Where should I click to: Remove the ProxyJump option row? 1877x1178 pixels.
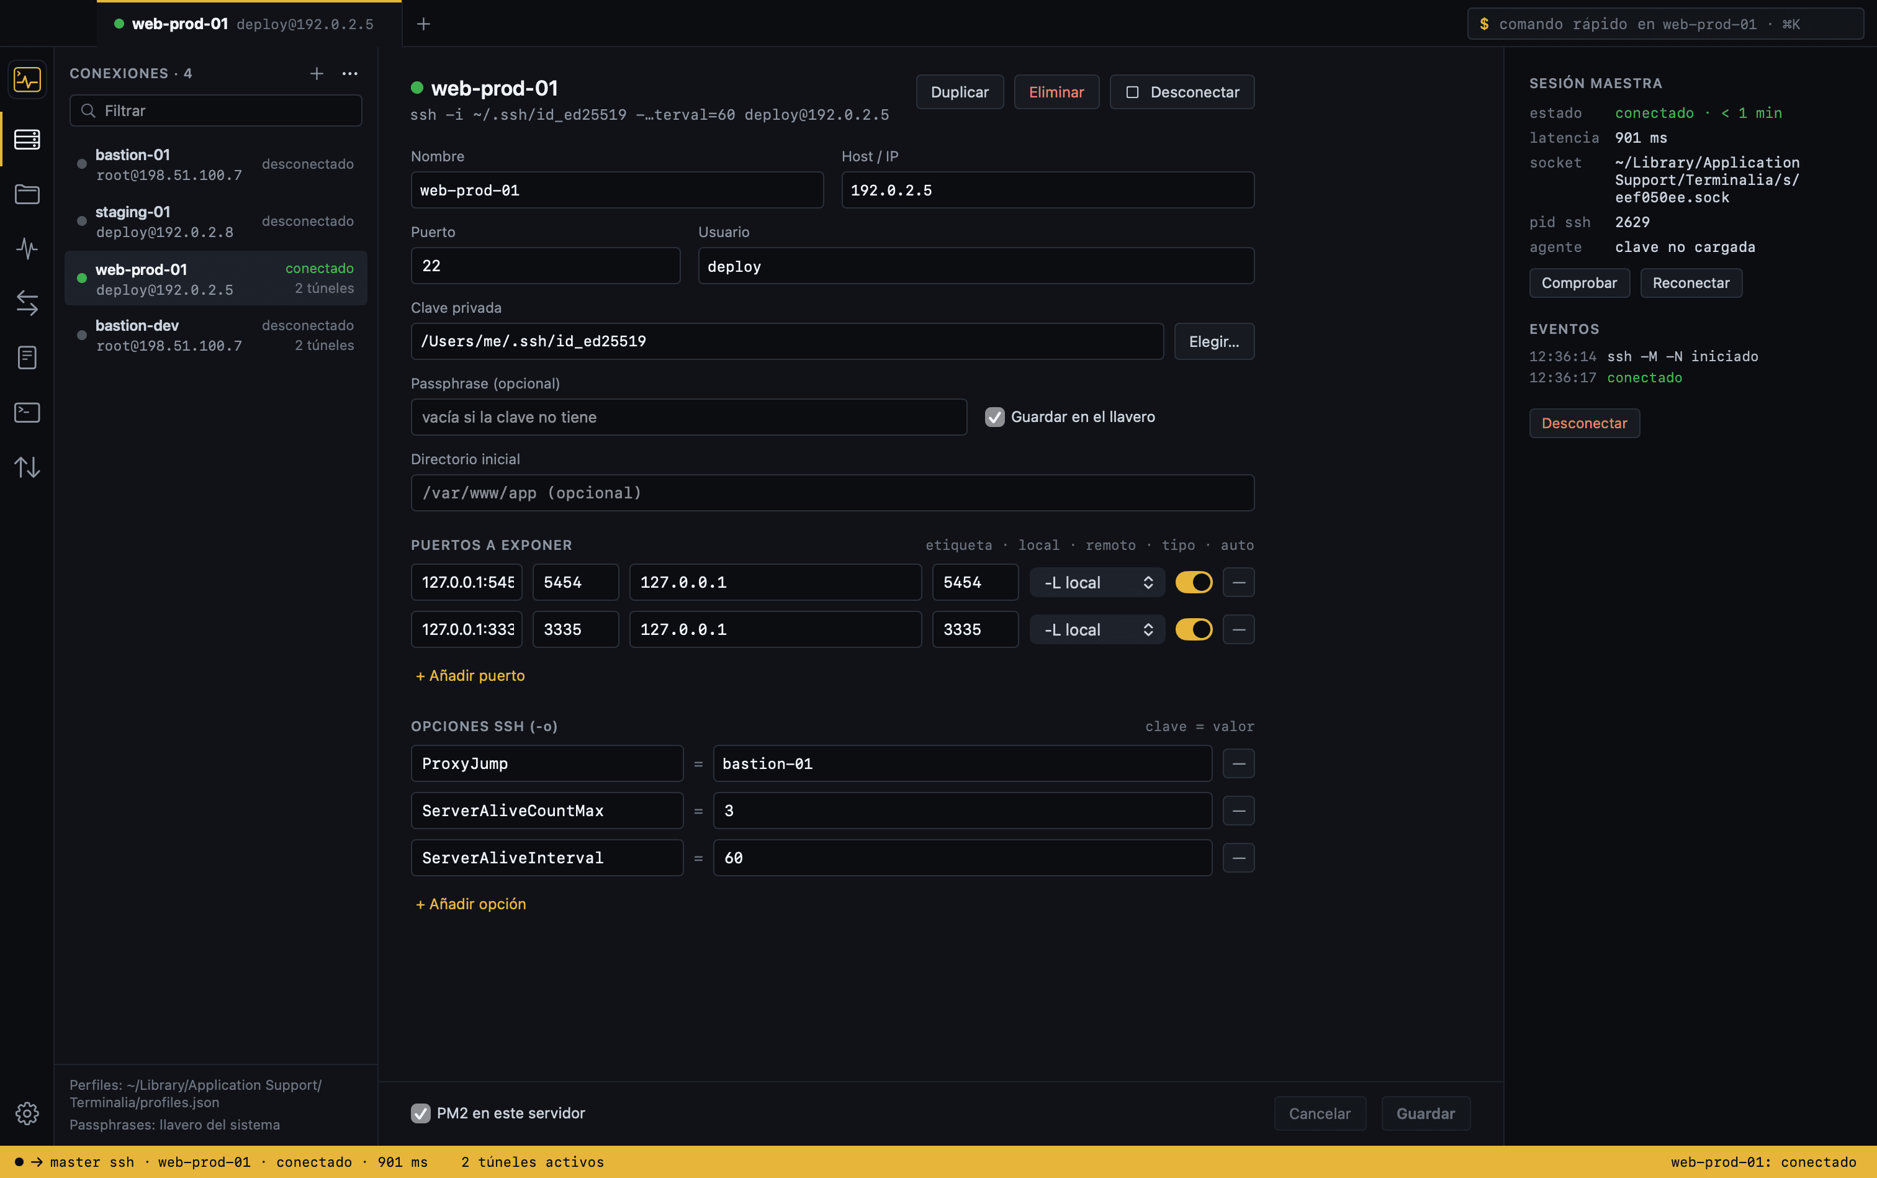[1238, 763]
